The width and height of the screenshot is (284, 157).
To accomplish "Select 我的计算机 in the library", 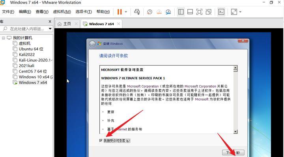I will pos(22,38).
